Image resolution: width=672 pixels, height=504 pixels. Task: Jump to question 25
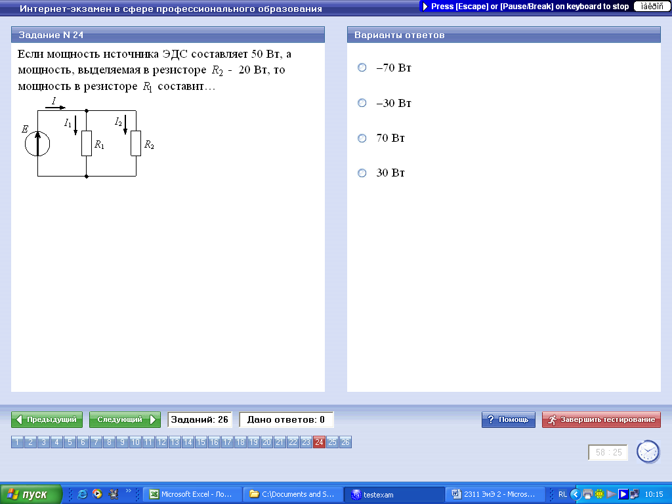(x=332, y=442)
